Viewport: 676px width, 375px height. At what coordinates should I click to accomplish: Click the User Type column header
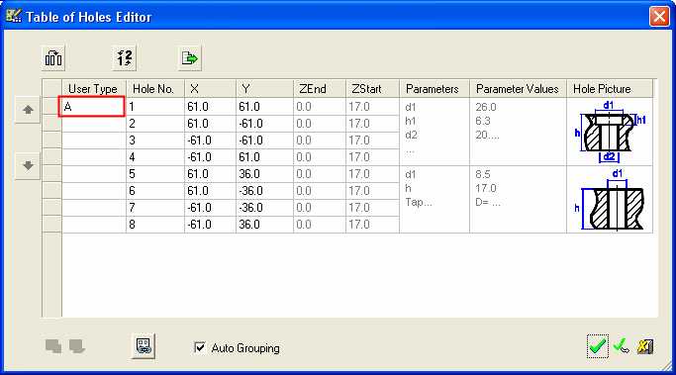coord(94,89)
